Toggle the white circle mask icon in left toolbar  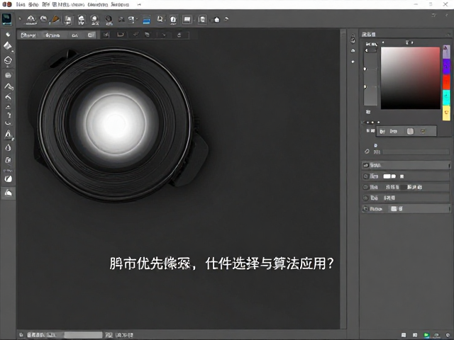[8, 178]
